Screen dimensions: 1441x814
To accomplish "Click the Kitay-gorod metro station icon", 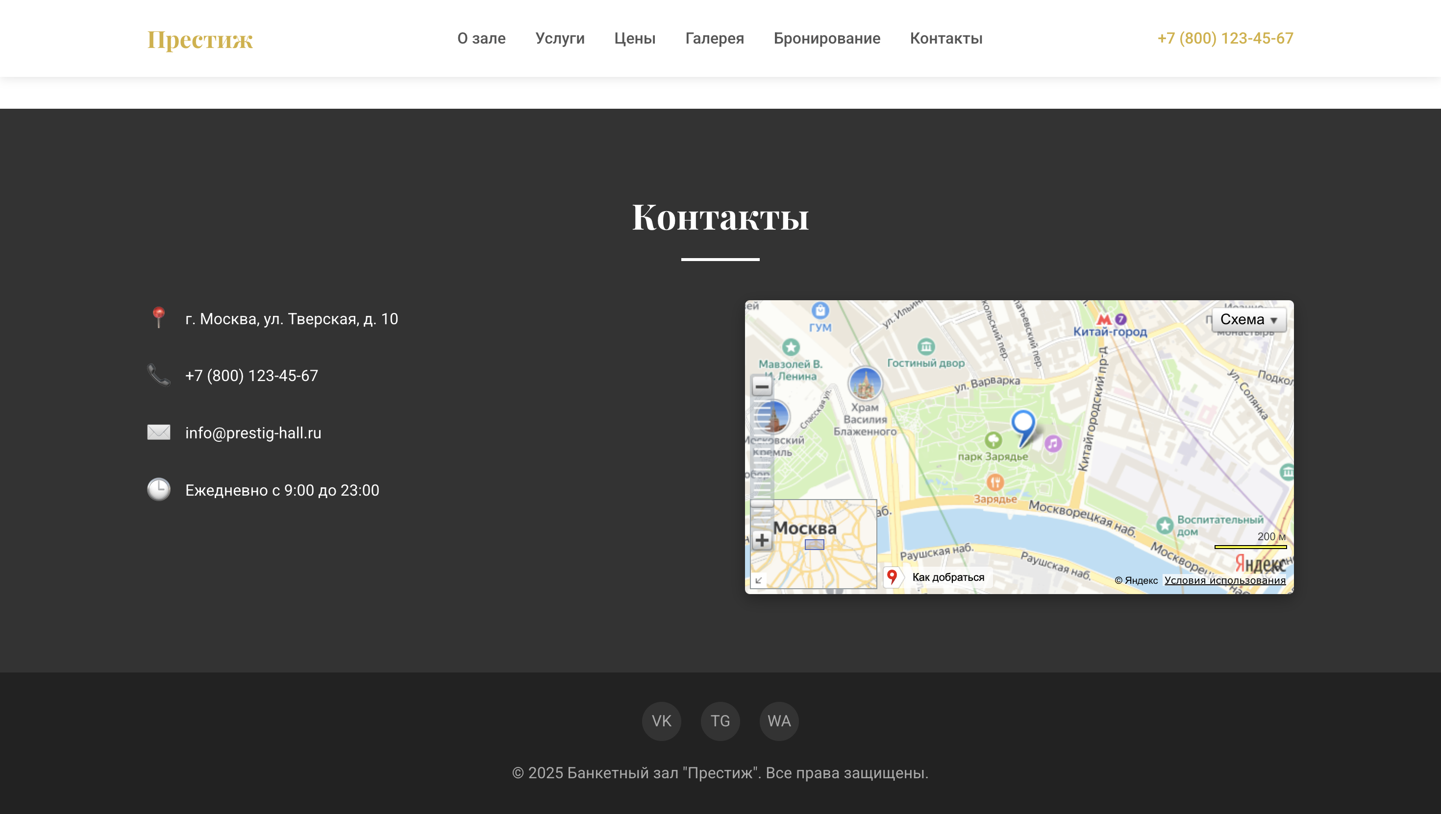I will click(x=1104, y=319).
